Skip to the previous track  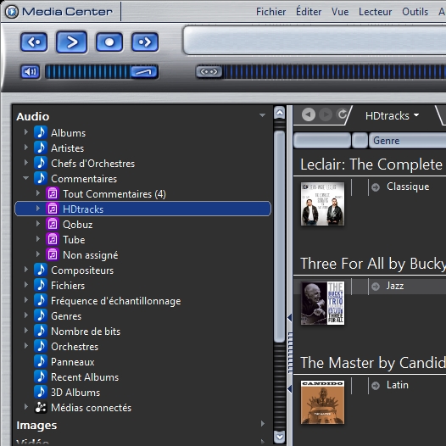tap(34, 42)
